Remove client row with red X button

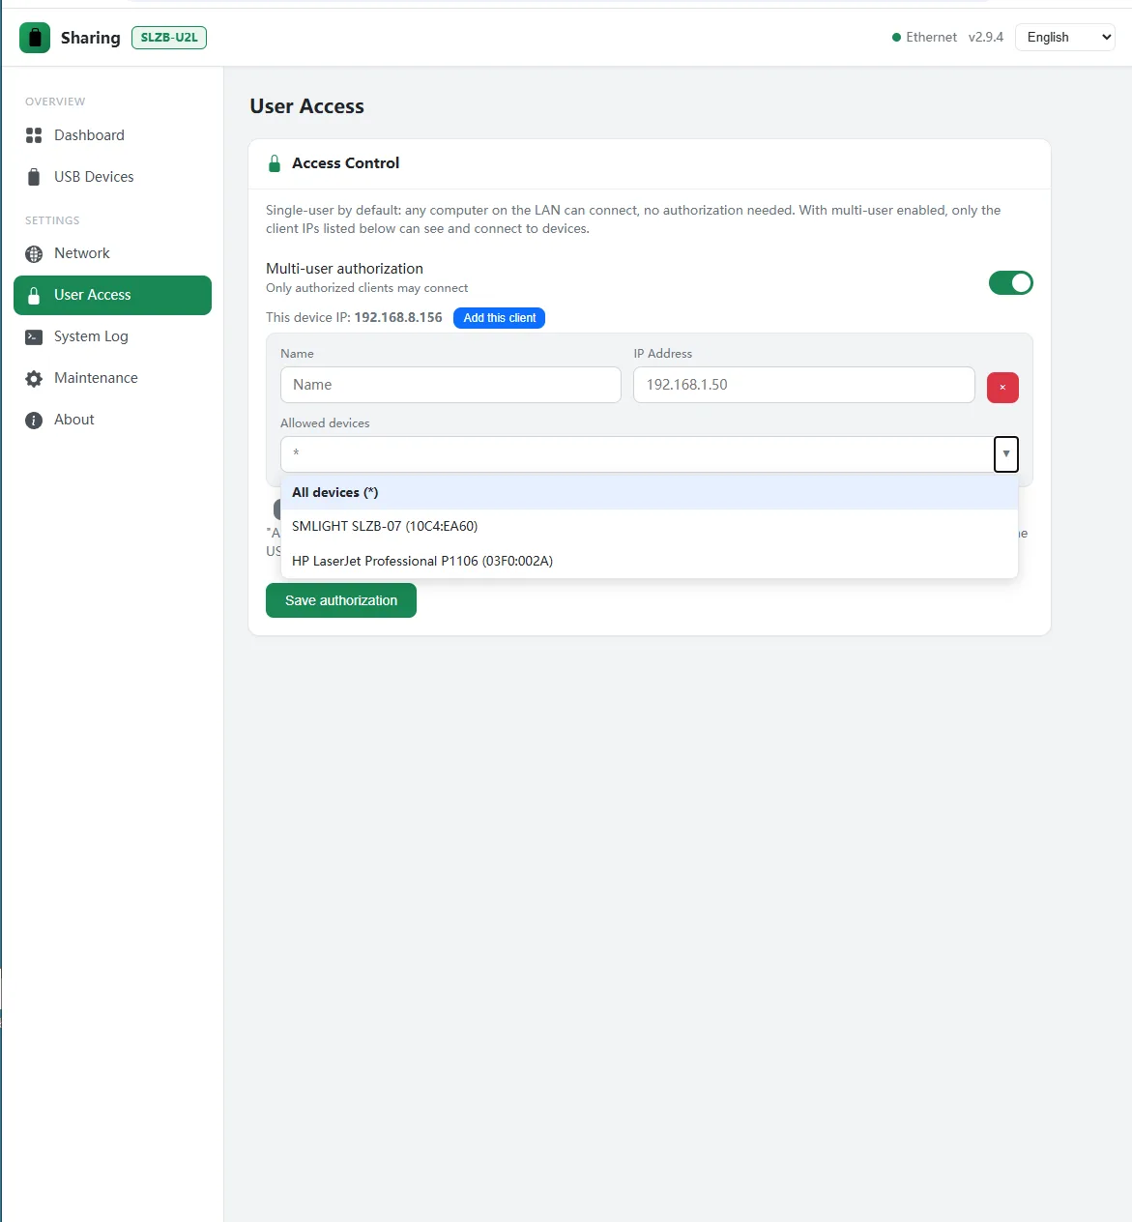pyautogui.click(x=1002, y=388)
